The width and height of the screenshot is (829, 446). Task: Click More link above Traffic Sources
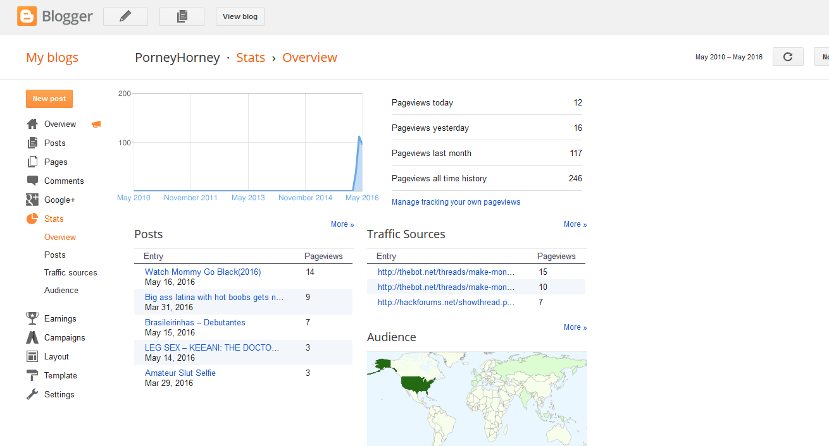click(x=575, y=224)
